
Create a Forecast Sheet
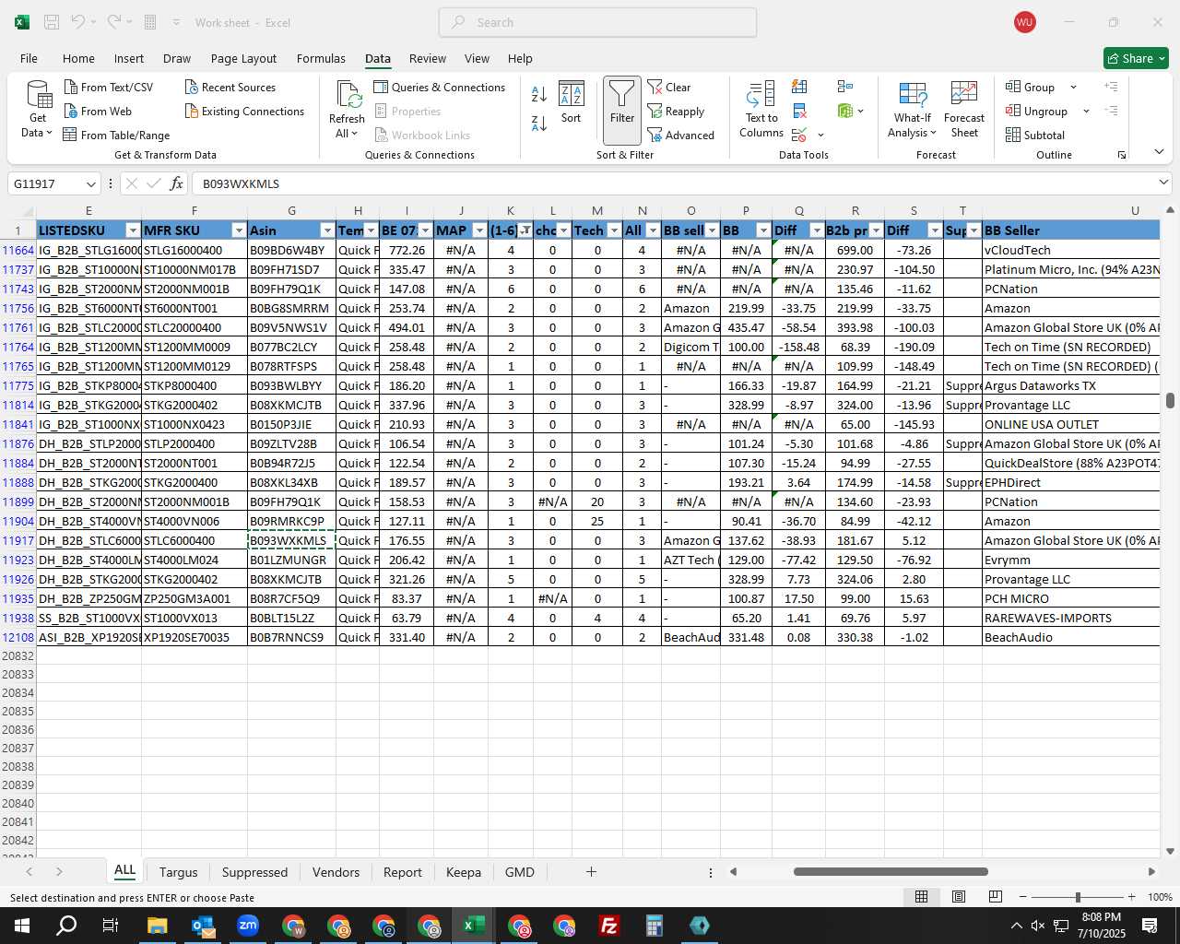(964, 110)
